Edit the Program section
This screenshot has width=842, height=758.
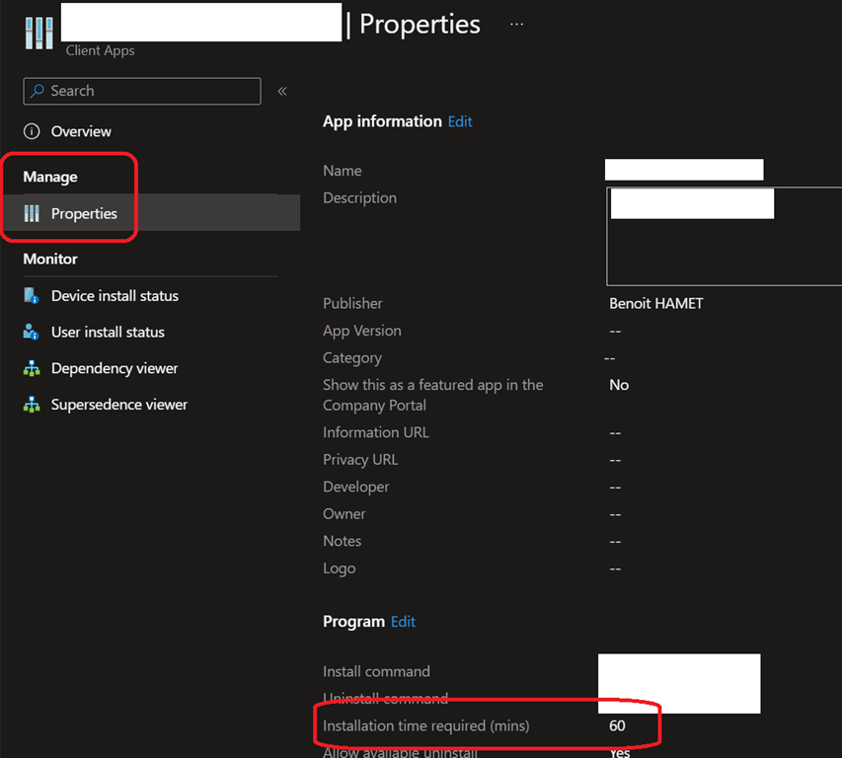point(403,622)
